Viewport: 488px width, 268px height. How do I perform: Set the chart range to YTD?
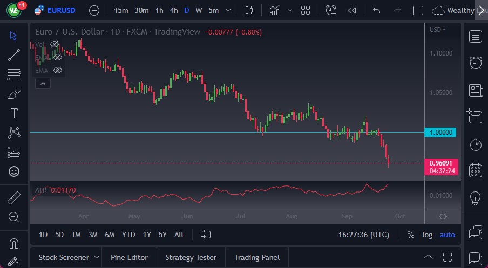pyautogui.click(x=128, y=235)
